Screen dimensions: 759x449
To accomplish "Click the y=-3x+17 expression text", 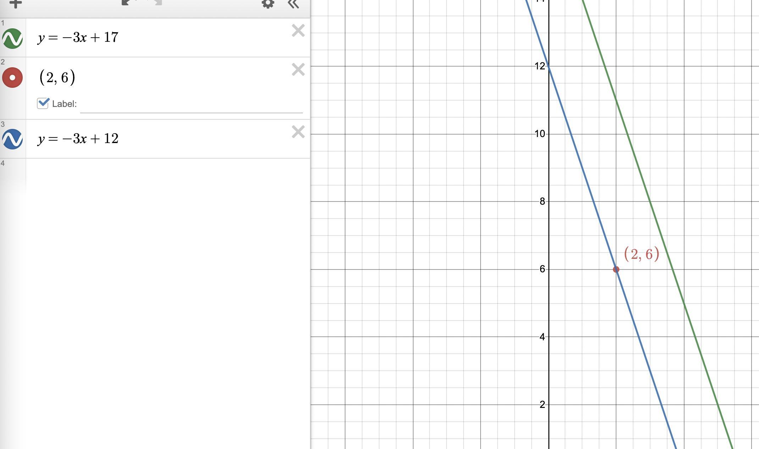I will point(78,38).
